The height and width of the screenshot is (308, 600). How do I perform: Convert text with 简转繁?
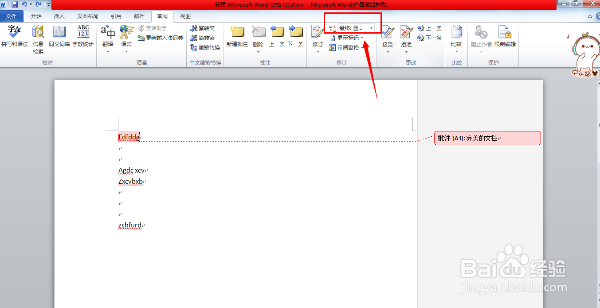pyautogui.click(x=203, y=38)
